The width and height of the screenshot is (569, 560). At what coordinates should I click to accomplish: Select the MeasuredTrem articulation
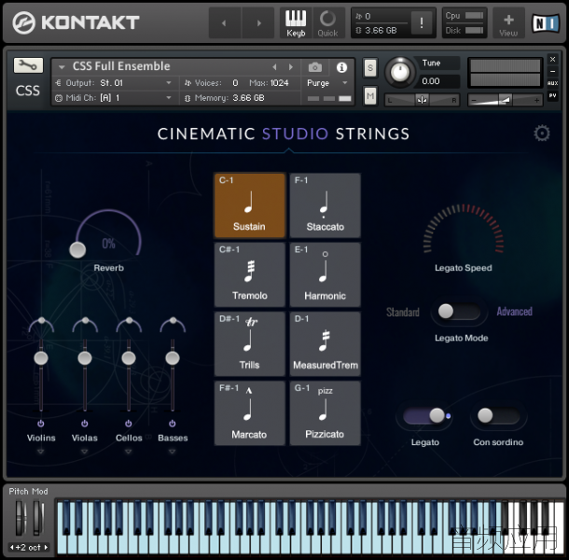click(x=326, y=343)
